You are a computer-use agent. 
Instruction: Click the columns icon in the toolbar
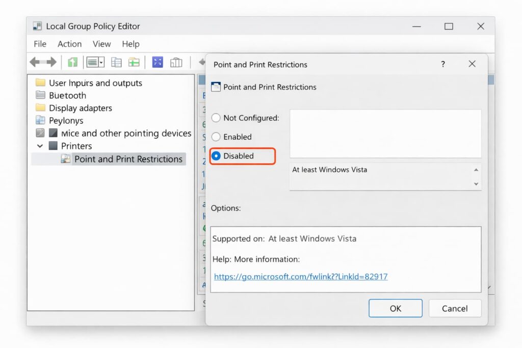[x=176, y=62]
